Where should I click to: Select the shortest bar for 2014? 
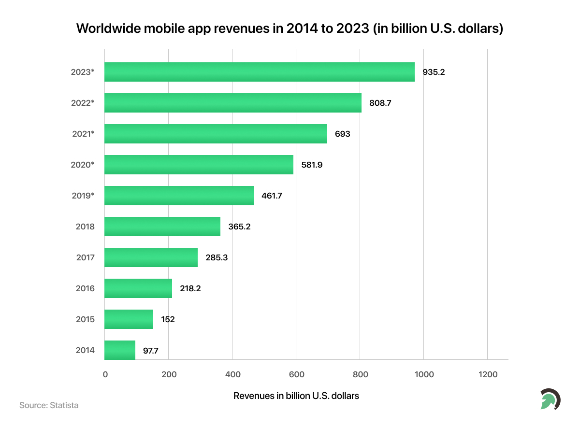[120, 350]
